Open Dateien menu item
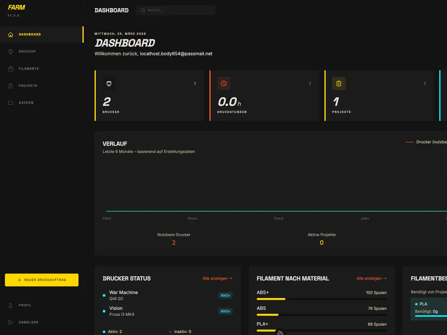This screenshot has width=447, height=335. point(42,103)
